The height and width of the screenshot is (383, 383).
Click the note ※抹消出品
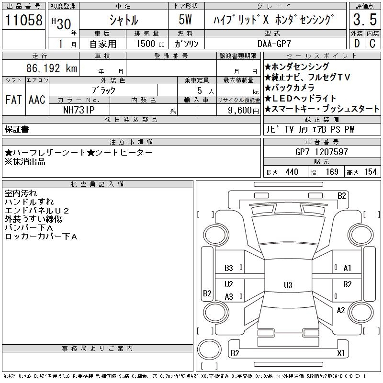pyautogui.click(x=25, y=162)
